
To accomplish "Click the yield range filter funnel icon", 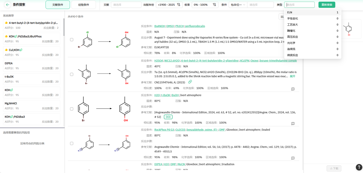I will (x=214, y=5).
